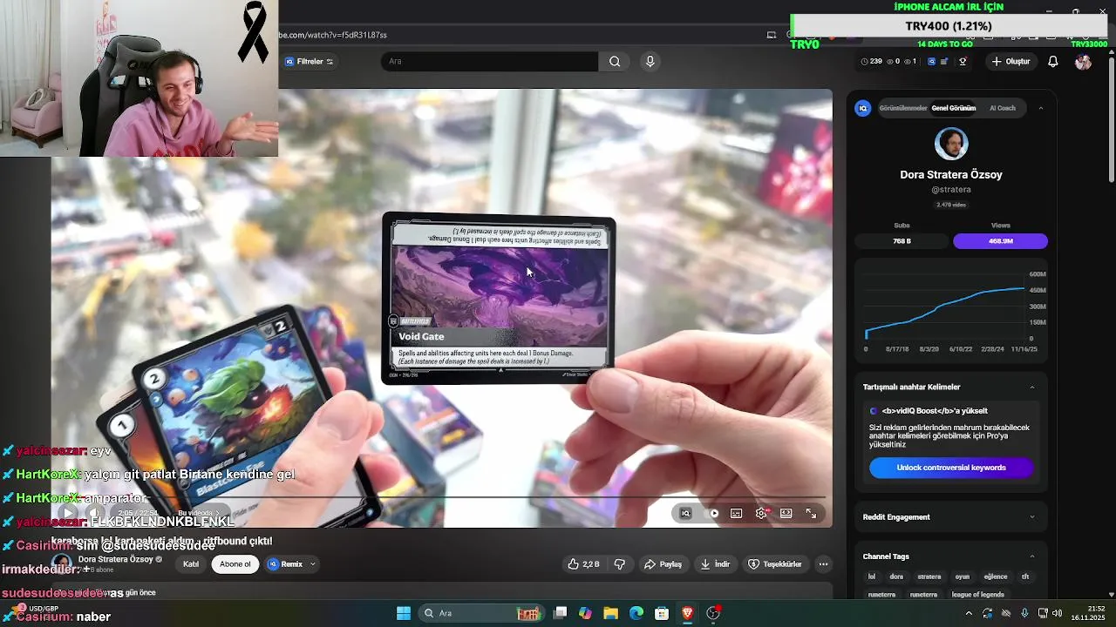
Task: Click Unlock controversial keywords button
Action: click(x=951, y=468)
